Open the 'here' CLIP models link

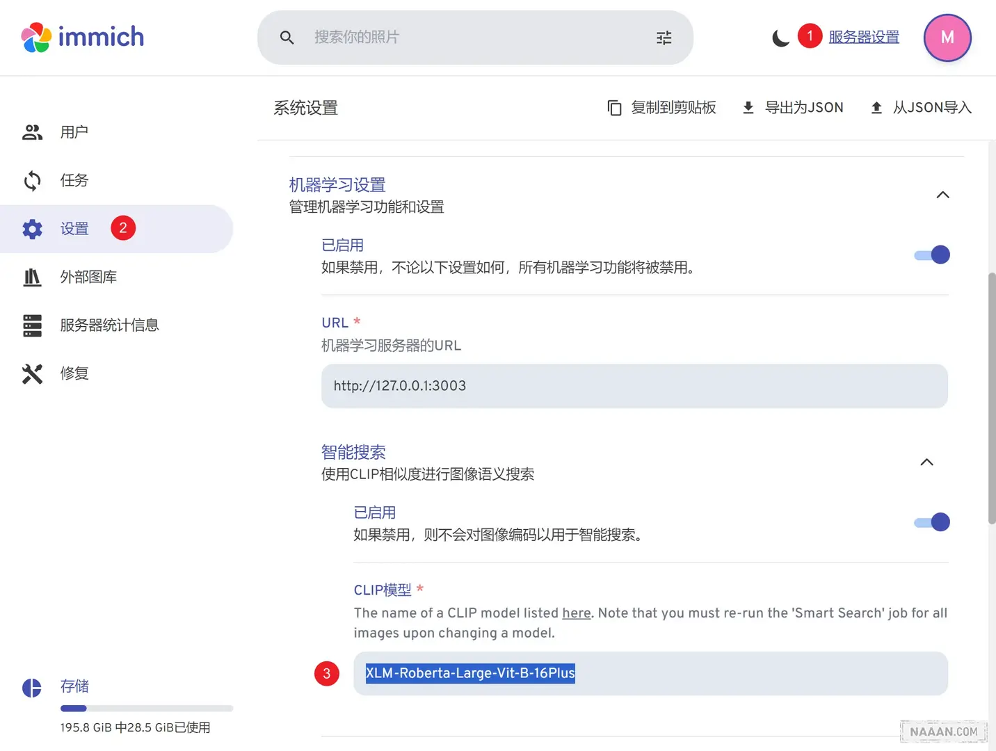[x=576, y=613]
